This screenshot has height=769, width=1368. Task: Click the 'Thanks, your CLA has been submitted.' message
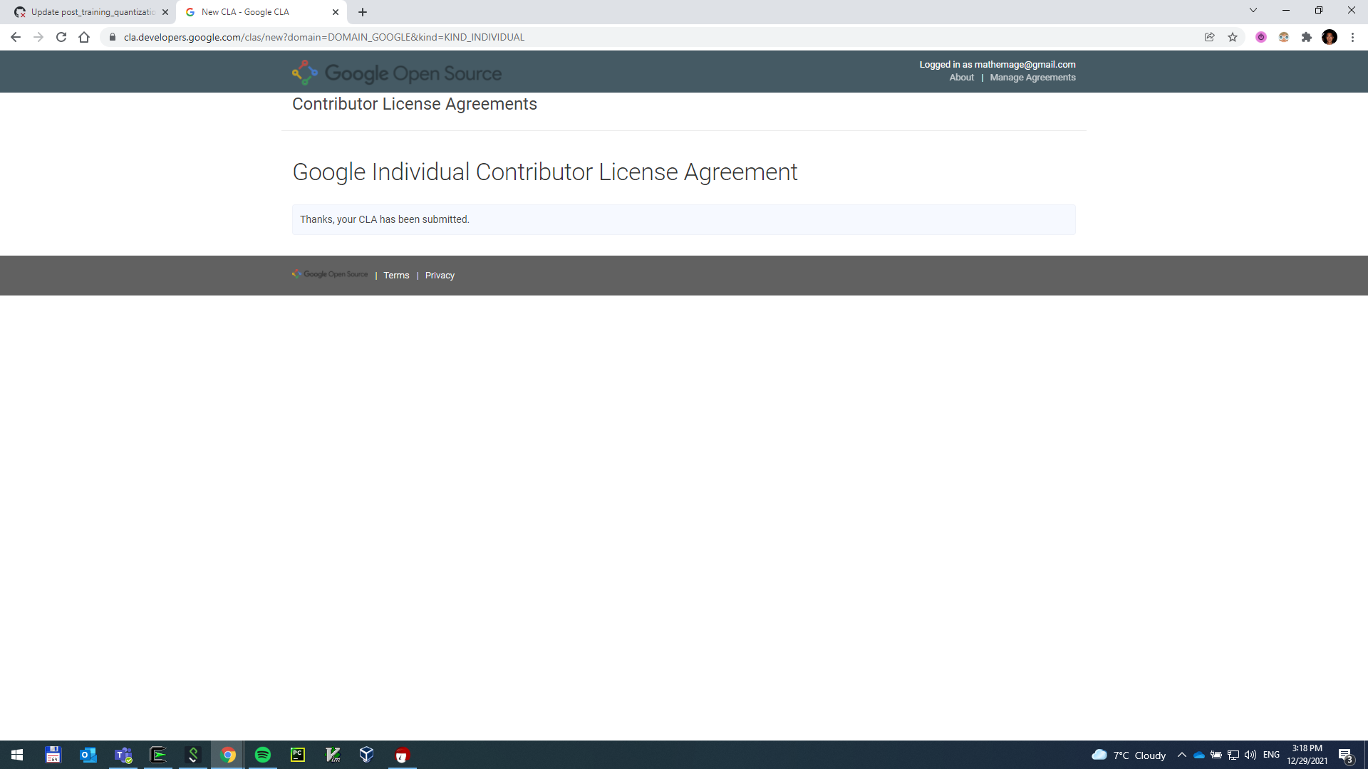point(385,219)
